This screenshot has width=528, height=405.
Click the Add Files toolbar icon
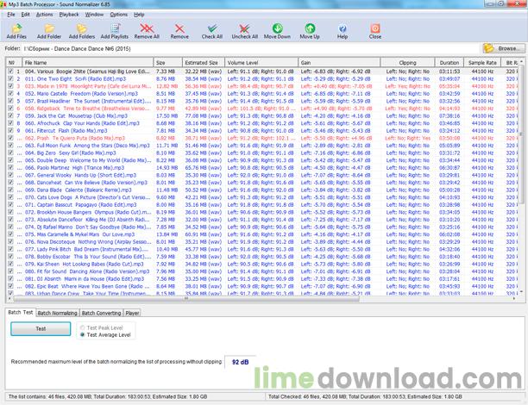click(x=16, y=31)
